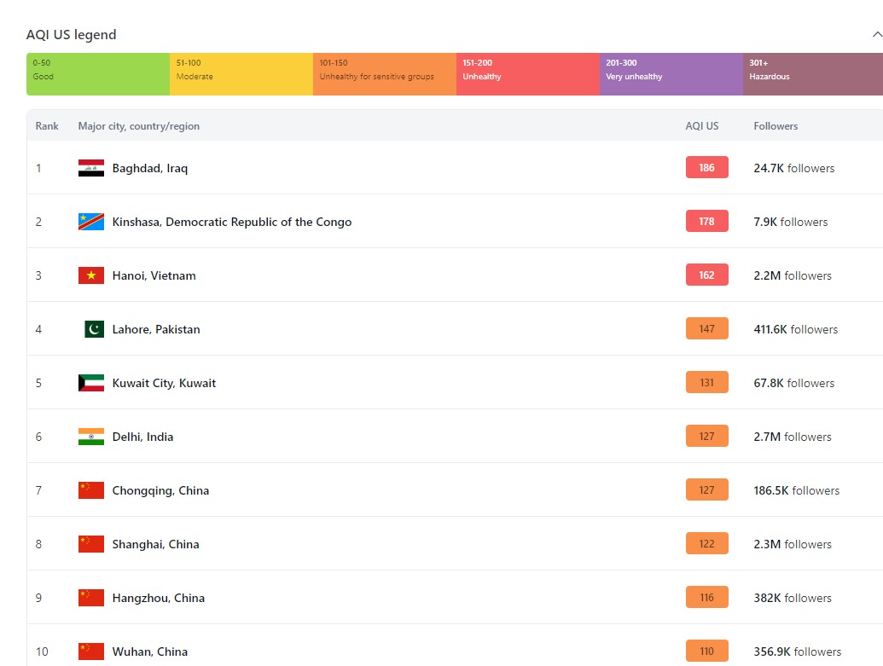Click the DR Congo flag icon
This screenshot has height=666, width=883.
91,222
